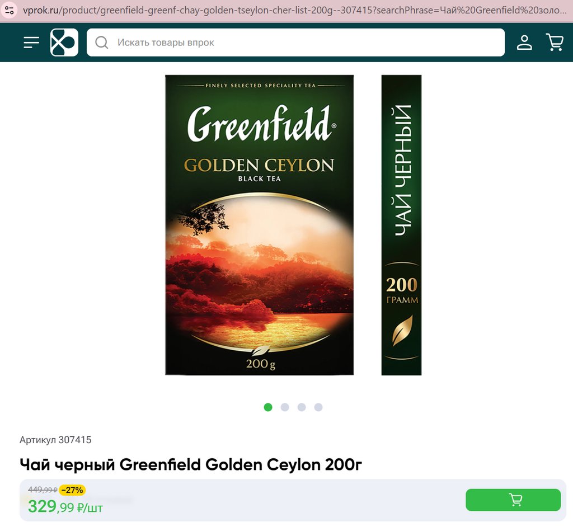Click the product title 'Чай черный Greenfield Golden Ceylon'
This screenshot has width=573, height=527.
(191, 465)
